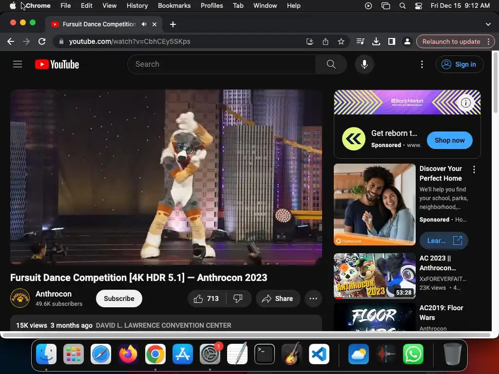Toggle Chrome side panel
The height and width of the screenshot is (374, 499).
pos(391,41)
